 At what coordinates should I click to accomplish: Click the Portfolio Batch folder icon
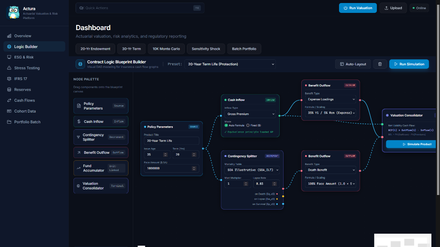[x=9, y=122]
